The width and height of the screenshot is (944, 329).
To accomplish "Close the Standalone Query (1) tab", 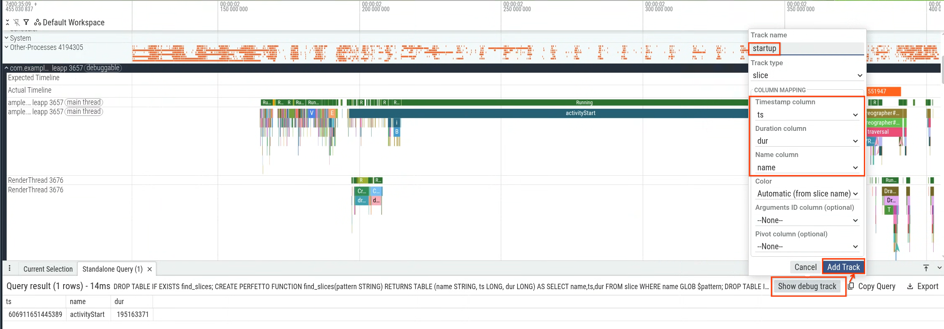I will pos(150,269).
